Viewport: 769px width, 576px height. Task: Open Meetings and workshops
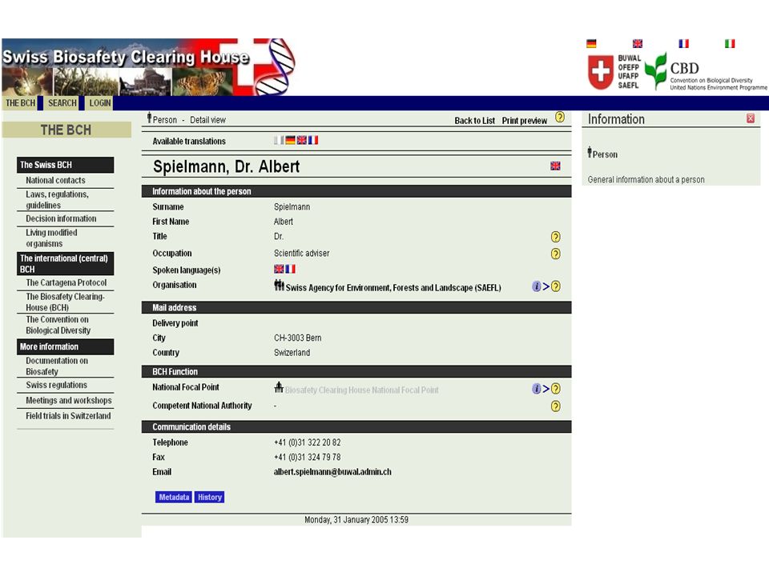(x=69, y=400)
